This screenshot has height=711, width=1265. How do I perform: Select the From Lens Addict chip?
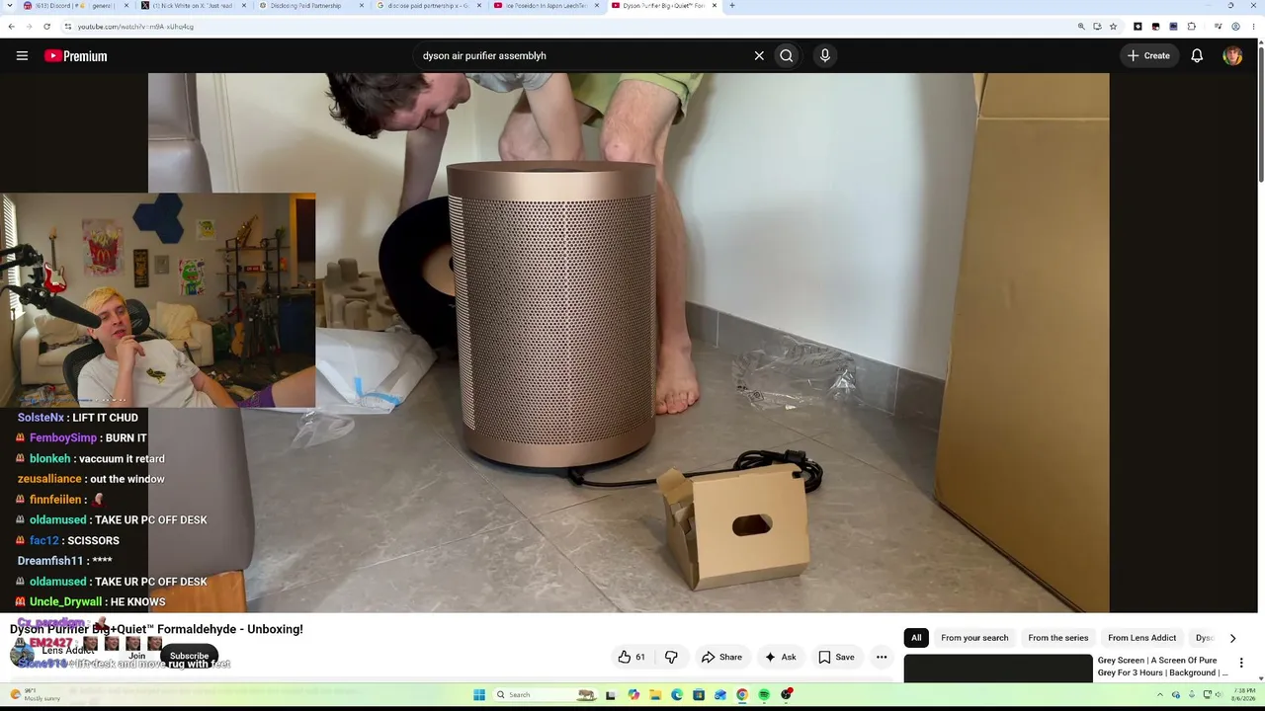point(1141,638)
